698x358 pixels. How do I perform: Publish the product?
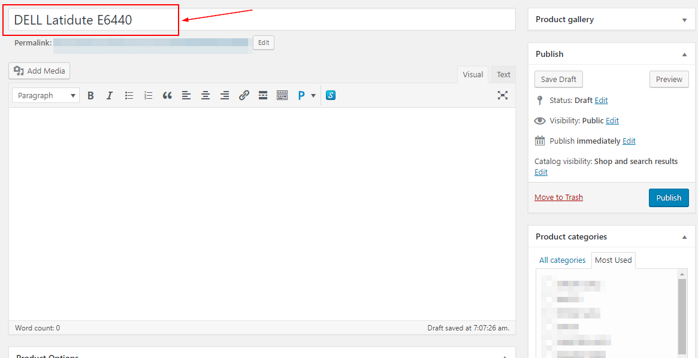[x=669, y=198]
